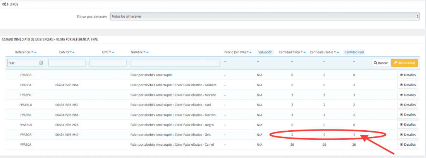Click EAN13 value 0643415961964
Image resolution: width=426 pixels, height=158 pixels.
pyautogui.click(x=67, y=85)
